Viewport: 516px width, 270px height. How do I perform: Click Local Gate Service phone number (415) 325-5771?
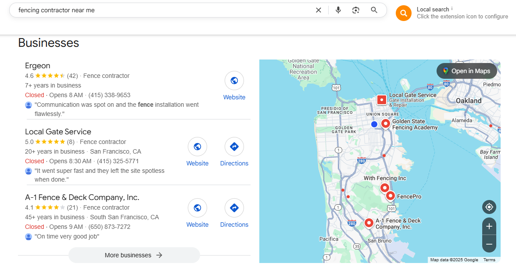tap(118, 161)
